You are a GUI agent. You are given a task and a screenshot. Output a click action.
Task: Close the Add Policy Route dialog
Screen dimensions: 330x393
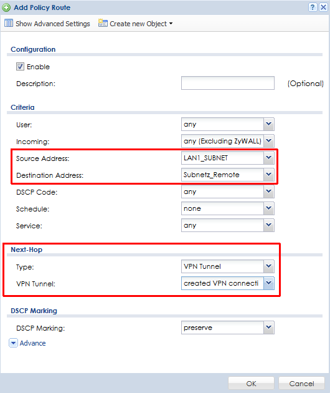pyautogui.click(x=323, y=7)
